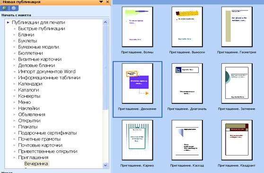Select the Приглашение. Затмение template thumbnail

237,84
